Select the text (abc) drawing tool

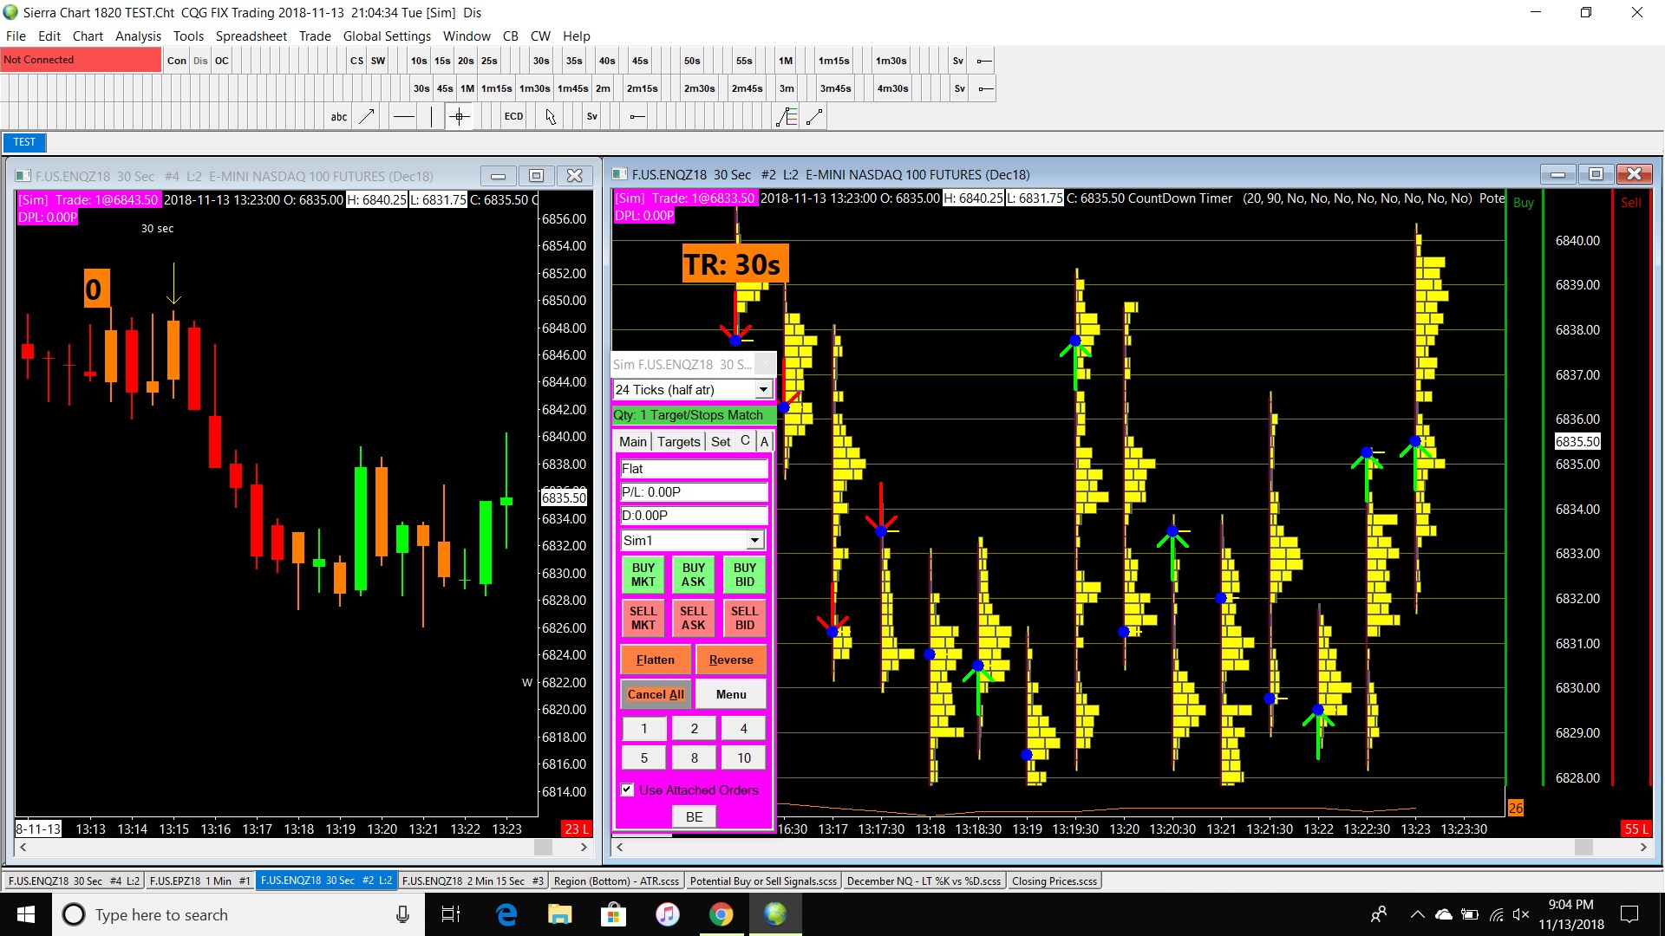[338, 117]
